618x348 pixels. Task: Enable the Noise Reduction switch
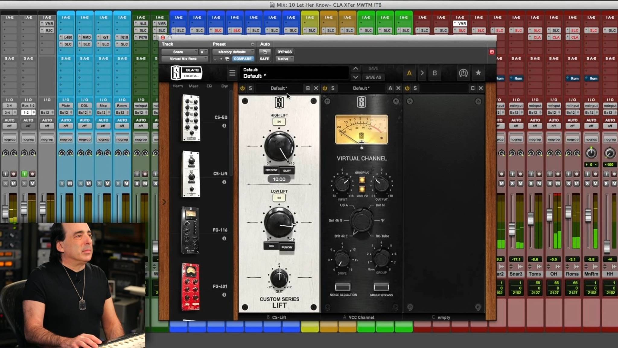(x=343, y=287)
